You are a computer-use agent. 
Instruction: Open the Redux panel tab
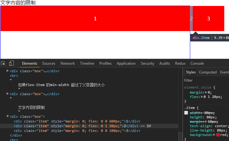pyautogui.click(x=180, y=63)
